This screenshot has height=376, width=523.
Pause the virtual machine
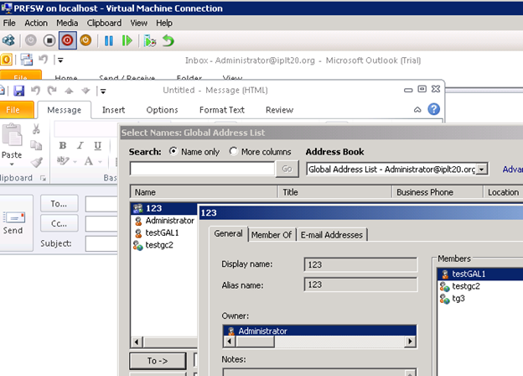point(109,41)
